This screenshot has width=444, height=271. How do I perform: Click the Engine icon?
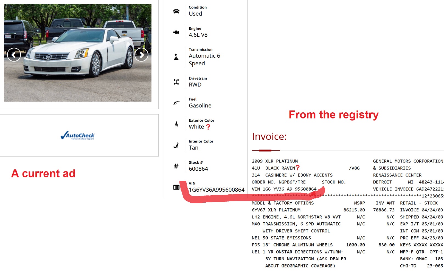coord(176,32)
